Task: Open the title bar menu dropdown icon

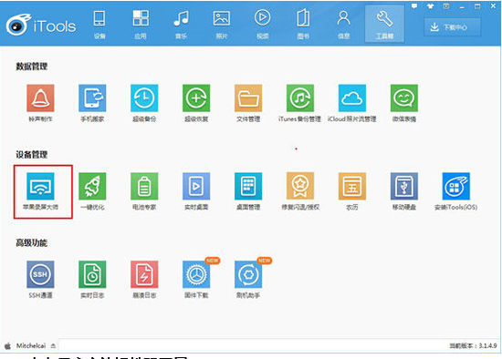Action: pyautogui.click(x=446, y=5)
